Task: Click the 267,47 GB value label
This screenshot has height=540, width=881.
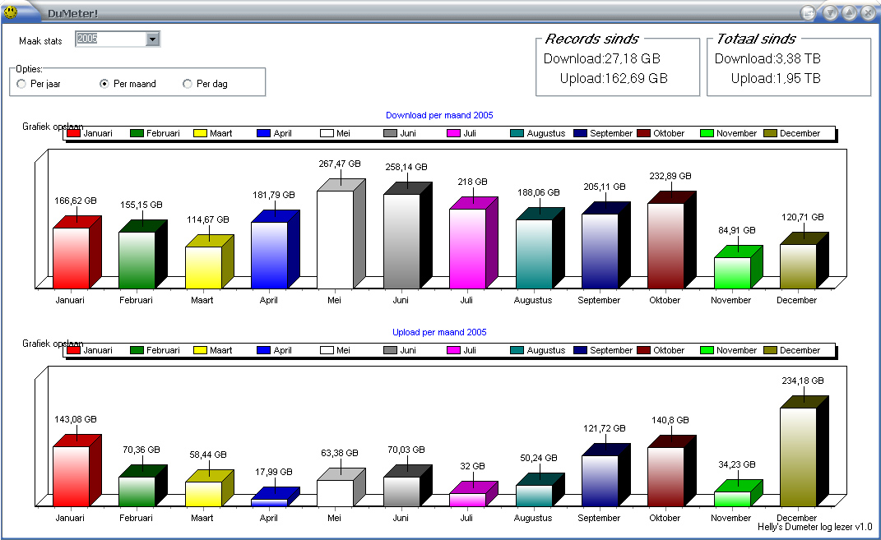Action: pyautogui.click(x=340, y=164)
